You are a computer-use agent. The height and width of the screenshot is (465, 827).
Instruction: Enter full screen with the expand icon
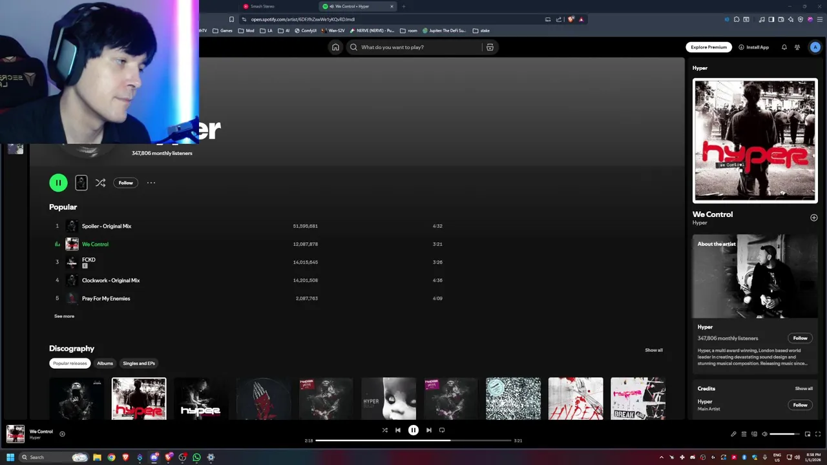[x=818, y=434]
